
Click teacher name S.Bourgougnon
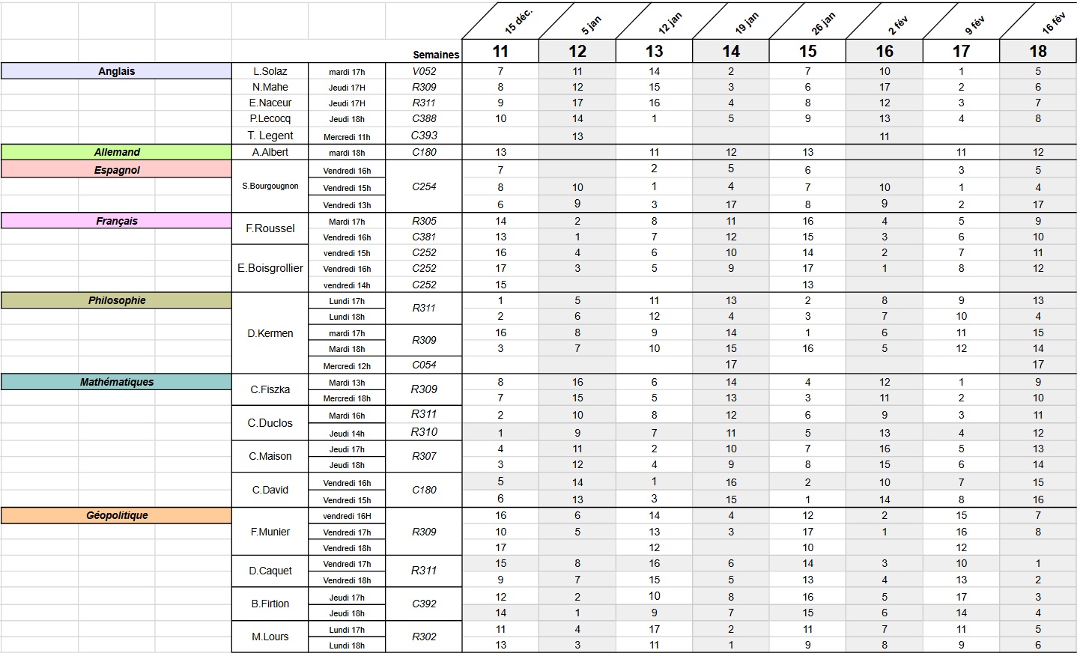pyautogui.click(x=270, y=186)
